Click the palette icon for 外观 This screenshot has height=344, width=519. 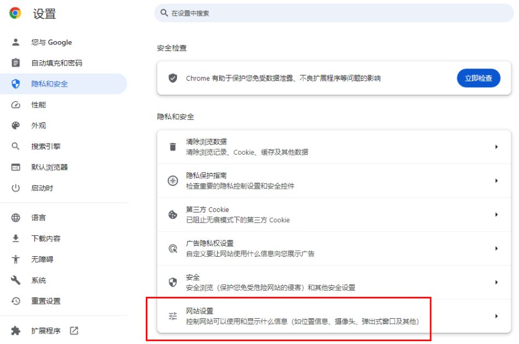tap(15, 125)
